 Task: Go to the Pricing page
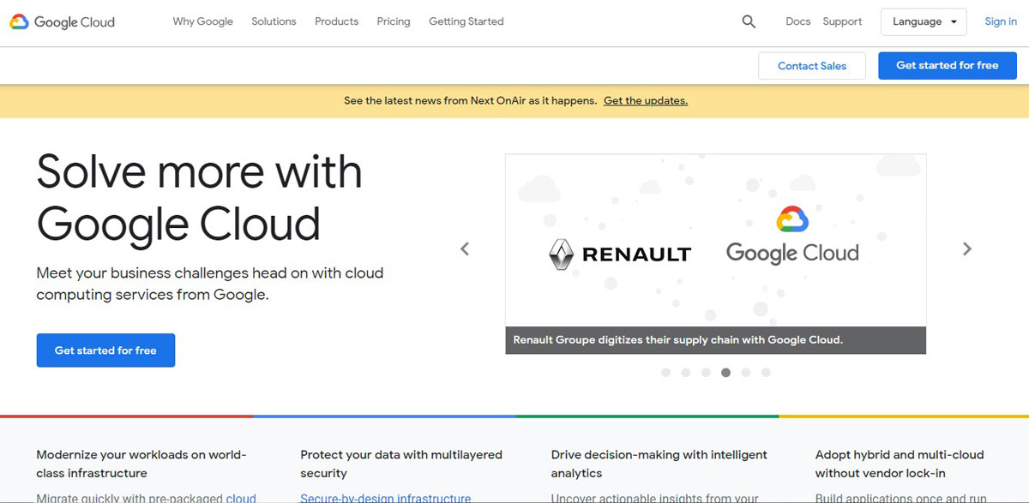pos(394,21)
